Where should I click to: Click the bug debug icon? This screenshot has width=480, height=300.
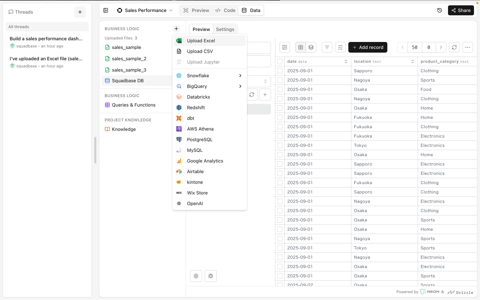coord(211,276)
